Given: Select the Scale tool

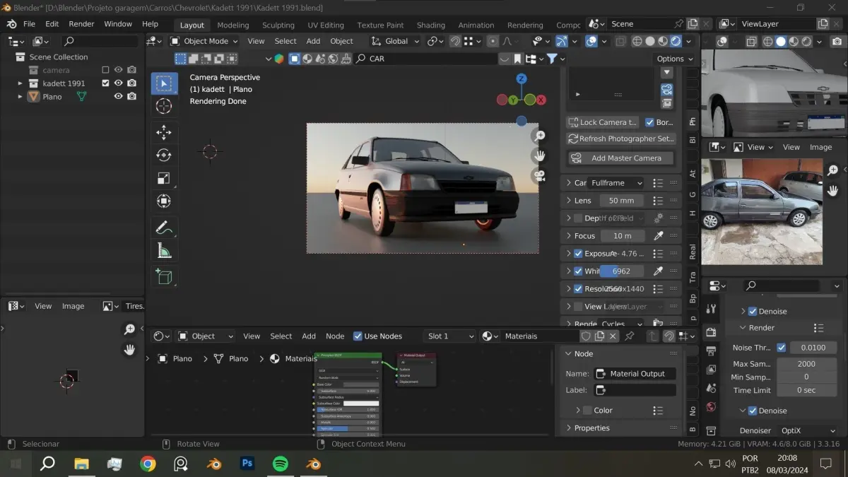Looking at the screenshot, I should click(x=164, y=179).
